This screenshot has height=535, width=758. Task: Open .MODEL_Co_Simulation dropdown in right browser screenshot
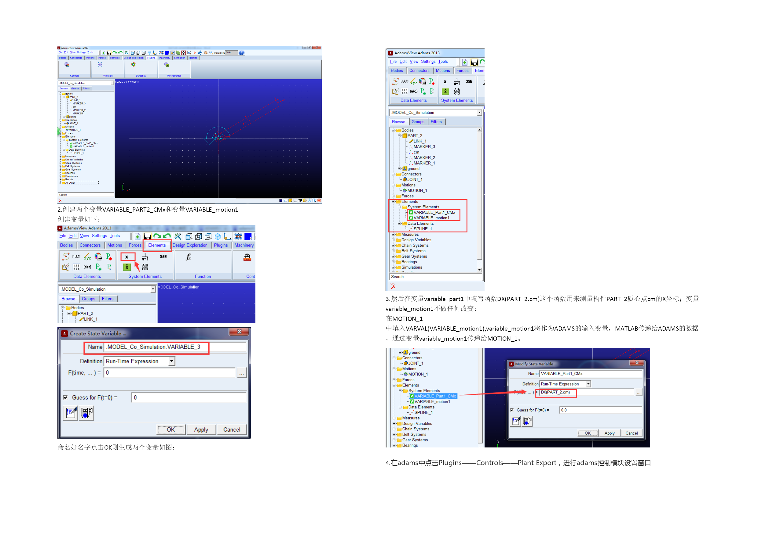tap(479, 113)
